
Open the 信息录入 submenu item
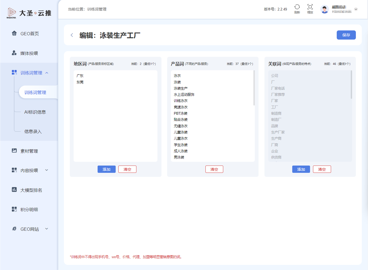[x=33, y=132]
